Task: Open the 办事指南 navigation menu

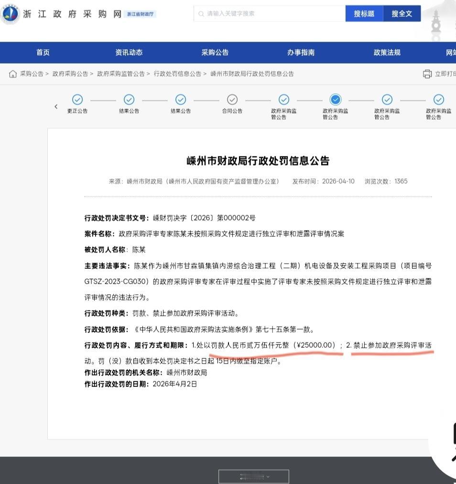Action: click(301, 53)
